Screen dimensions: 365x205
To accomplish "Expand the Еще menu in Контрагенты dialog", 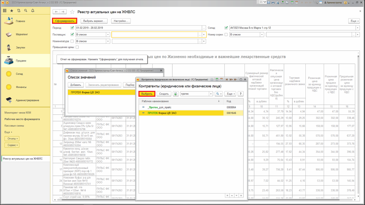I will [x=230, y=94].
